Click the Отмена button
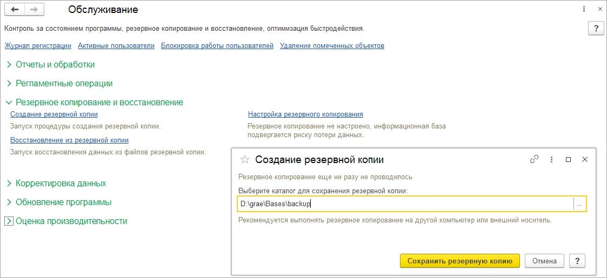This screenshot has width=607, height=278. tap(544, 261)
